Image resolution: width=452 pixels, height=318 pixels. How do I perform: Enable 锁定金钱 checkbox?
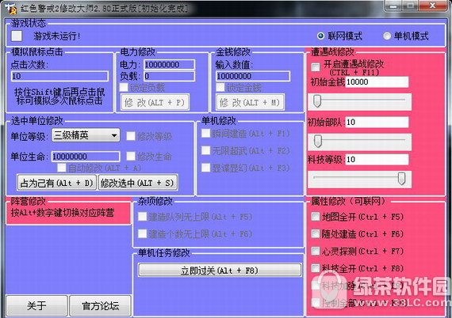(220, 87)
